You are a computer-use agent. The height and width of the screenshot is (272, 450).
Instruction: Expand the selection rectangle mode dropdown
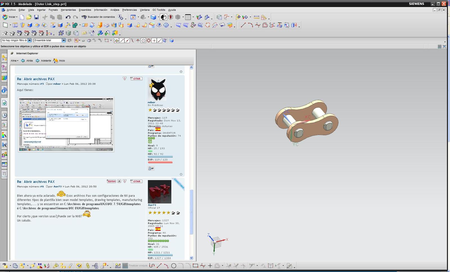(111, 40)
